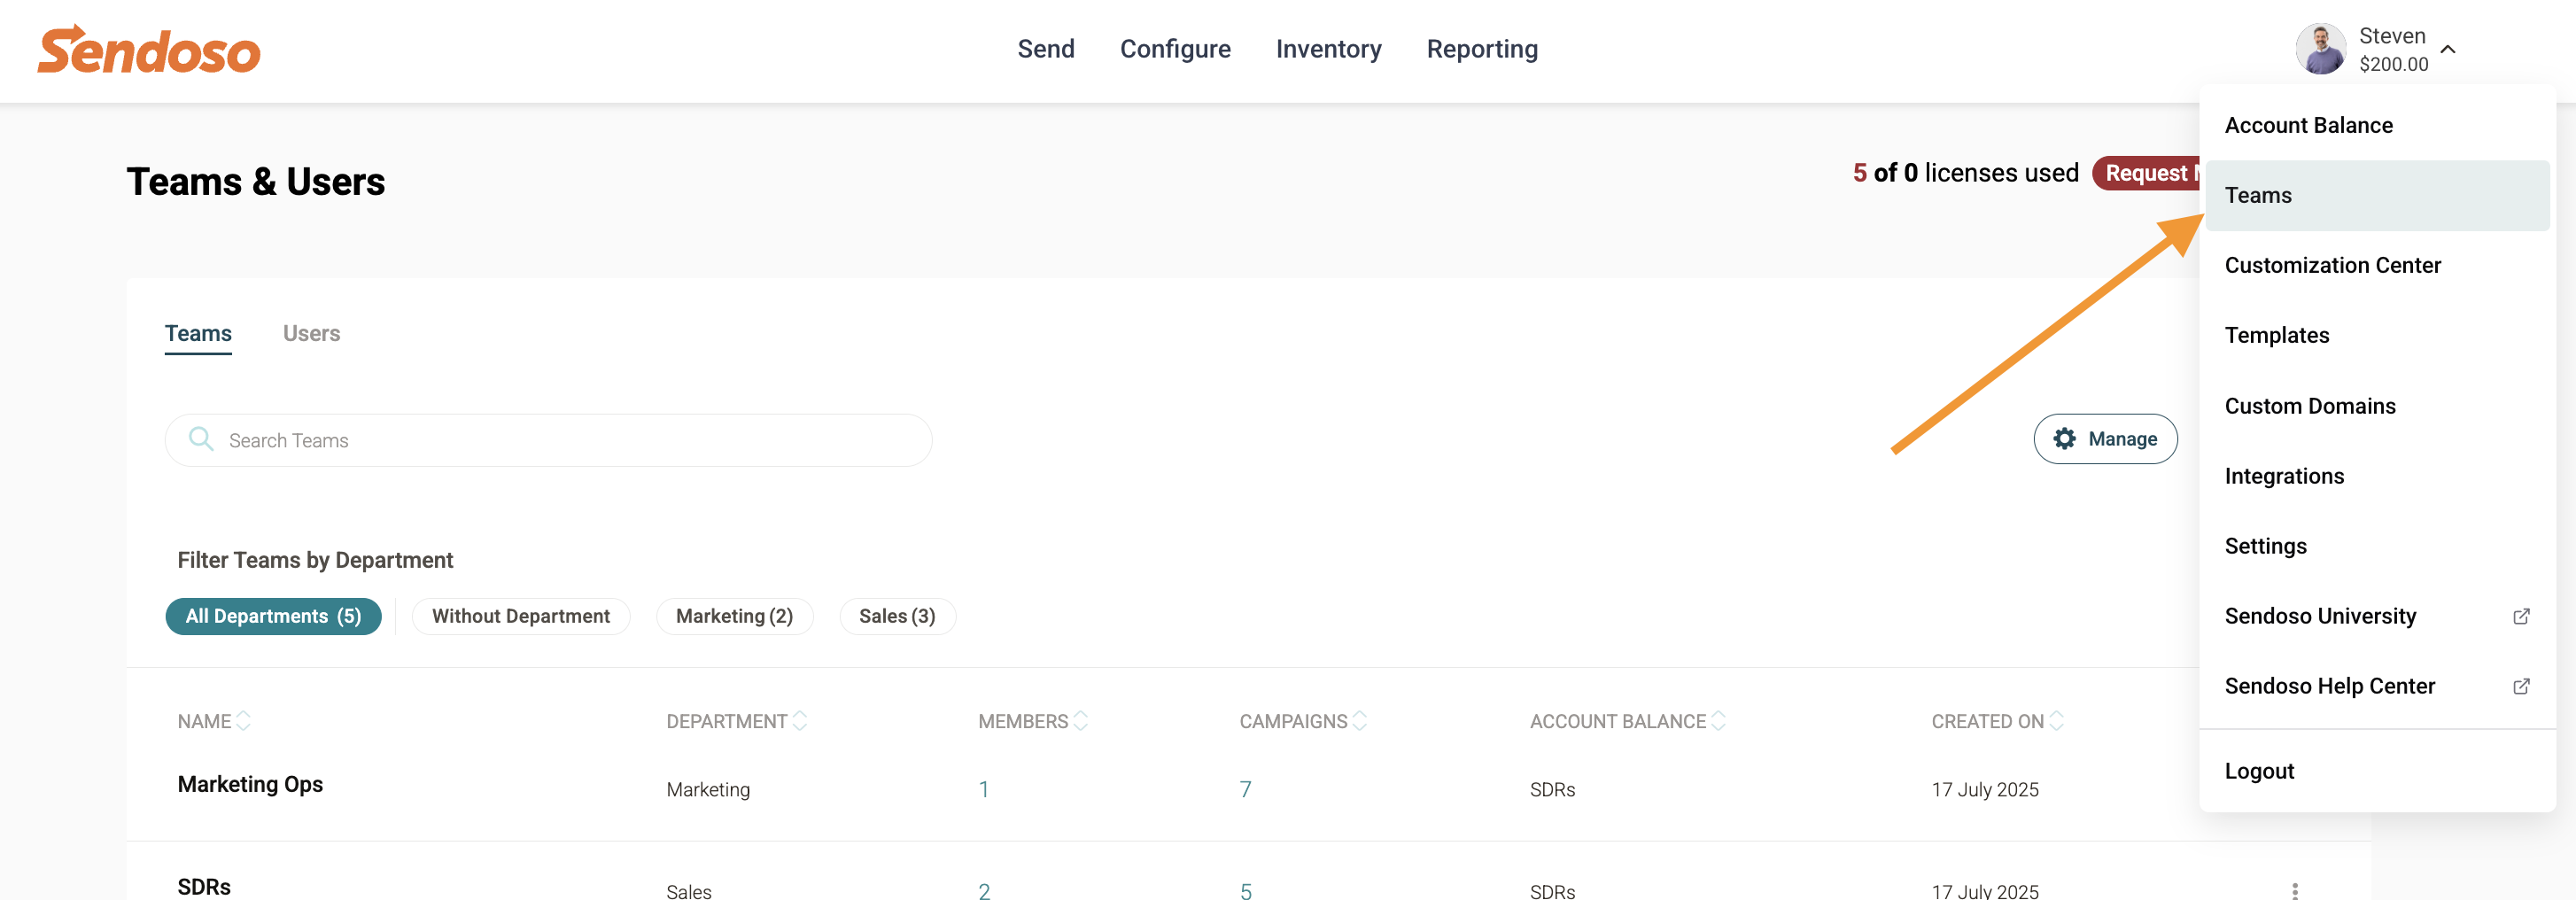Click the Teams & Users heading
Image resolution: width=2576 pixels, height=900 pixels.
(255, 181)
